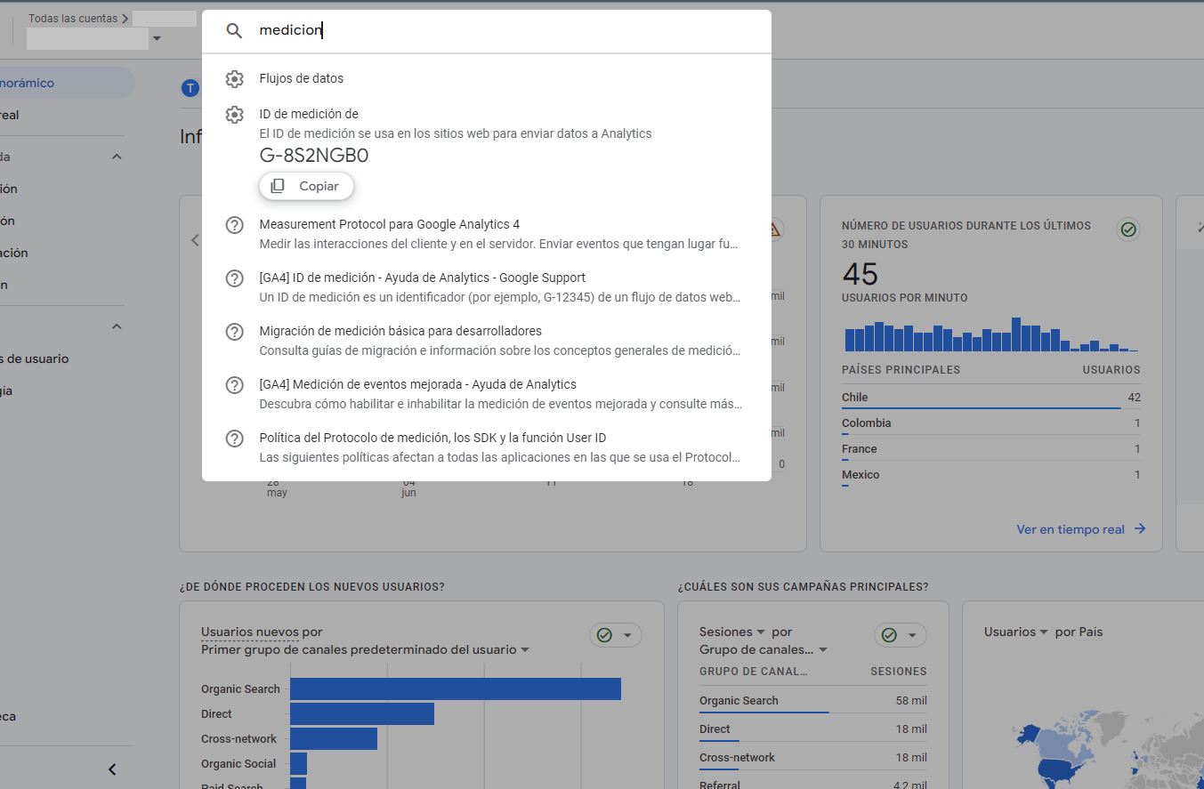The width and height of the screenshot is (1204, 789).
Task: Click previous arrow on the overview card
Action: 195,239
